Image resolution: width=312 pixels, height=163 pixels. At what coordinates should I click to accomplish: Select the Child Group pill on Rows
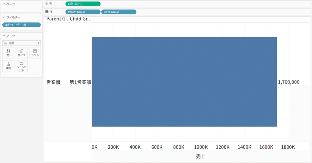(x=119, y=12)
